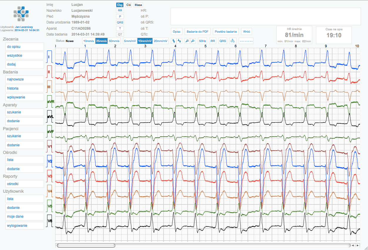The height and width of the screenshot is (250, 368).
Task: Click the zoom out magnifier icon
Action: pos(193,41)
